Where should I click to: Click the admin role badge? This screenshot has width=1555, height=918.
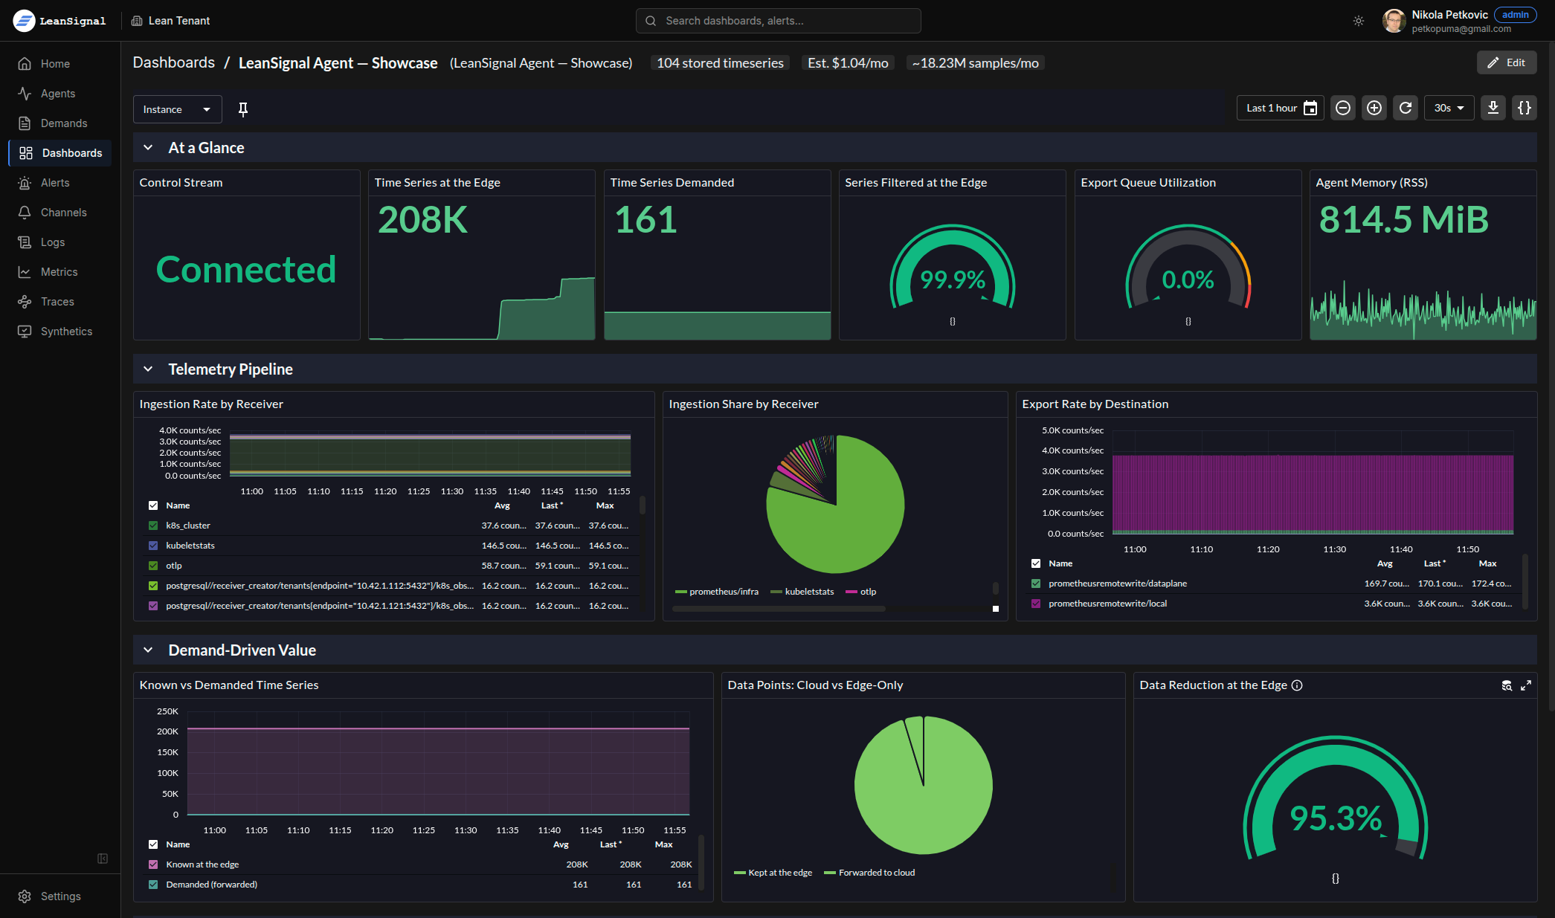coord(1515,15)
